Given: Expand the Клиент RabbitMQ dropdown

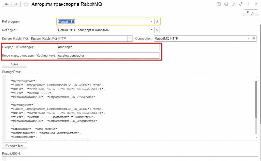Looking at the screenshot, I should tap(130, 39).
